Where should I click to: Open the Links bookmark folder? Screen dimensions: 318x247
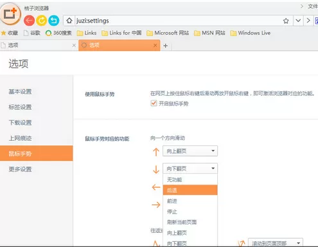click(87, 33)
